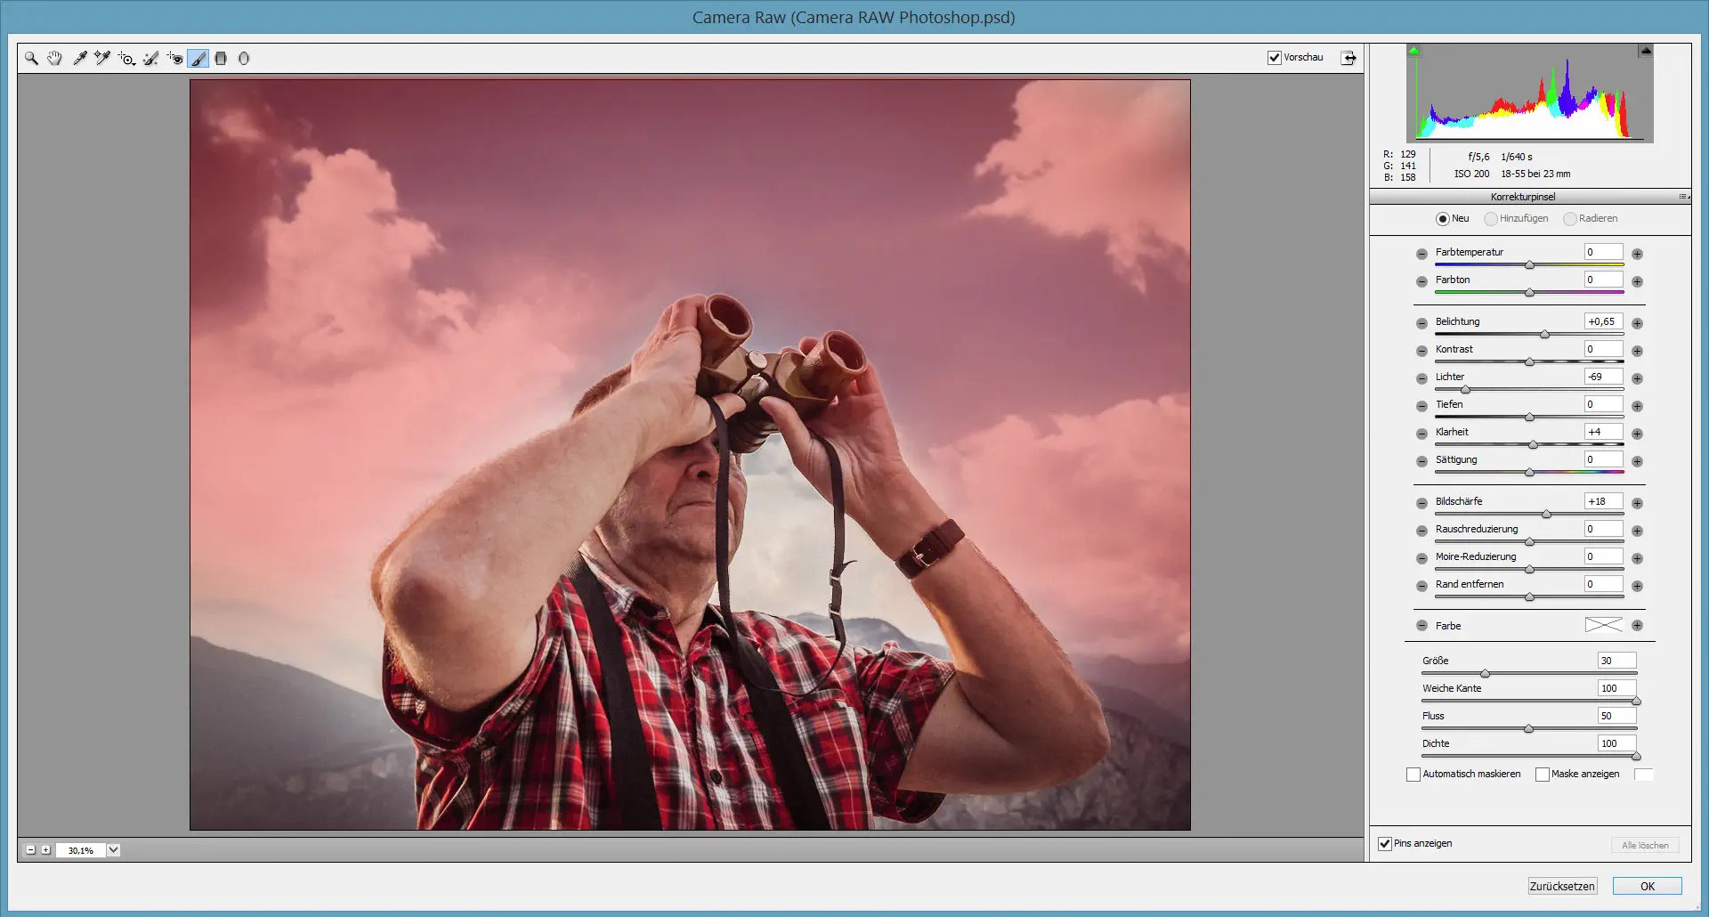
Task: Activate the White Balance eyedropper
Action: 80,58
